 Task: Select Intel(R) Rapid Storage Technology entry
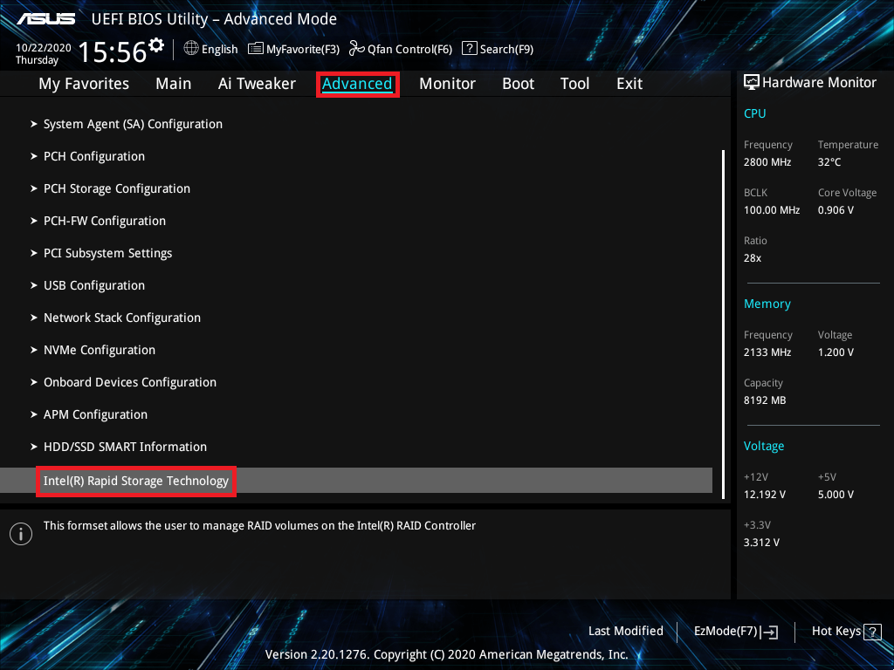[136, 480]
